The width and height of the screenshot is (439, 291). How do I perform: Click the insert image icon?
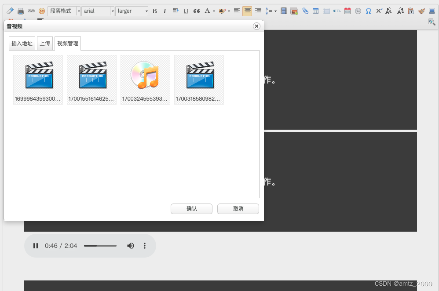[x=294, y=11]
